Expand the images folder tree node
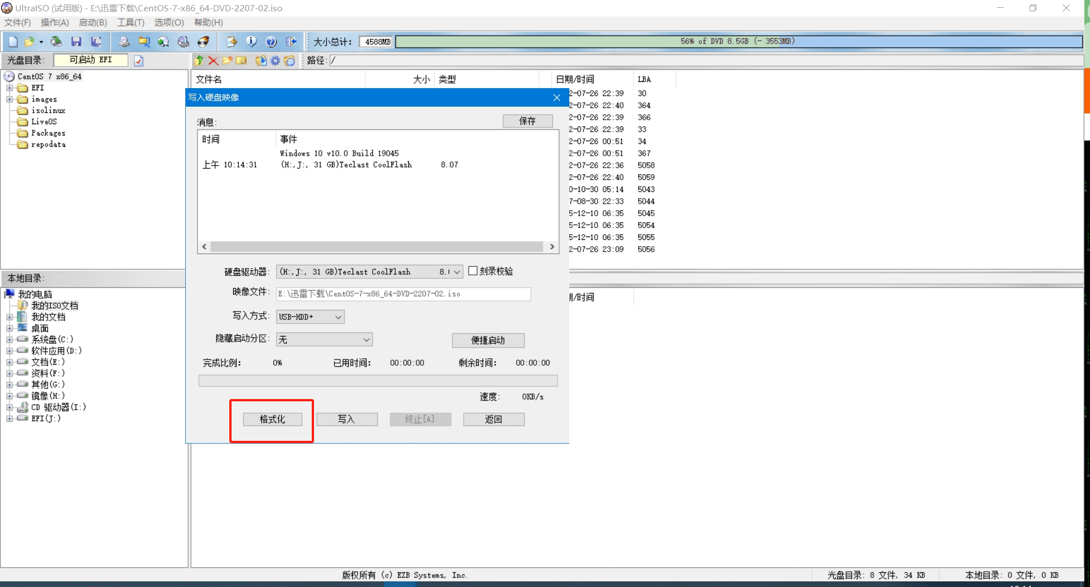This screenshot has height=587, width=1090. [9, 99]
